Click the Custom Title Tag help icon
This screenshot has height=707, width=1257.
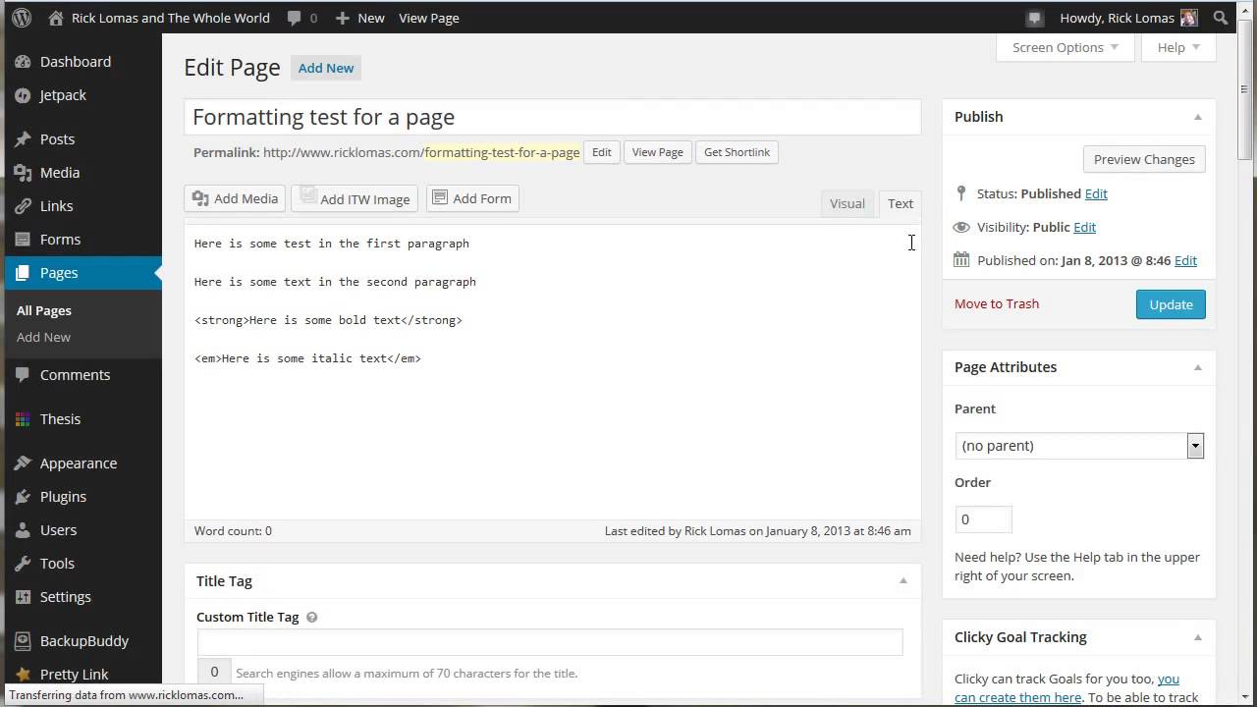click(312, 618)
